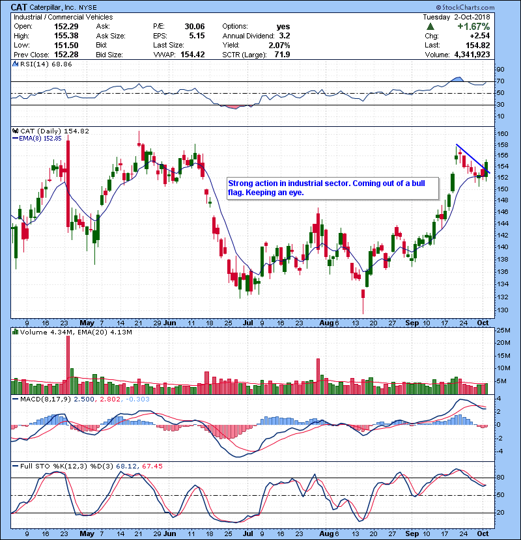
Task: Click the candlestick icon beside CAT (Daily)
Action: [x=15, y=131]
